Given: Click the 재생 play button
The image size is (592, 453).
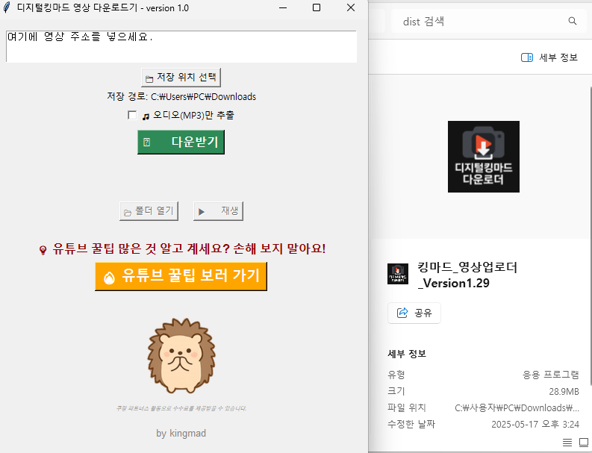Looking at the screenshot, I should pos(218,211).
